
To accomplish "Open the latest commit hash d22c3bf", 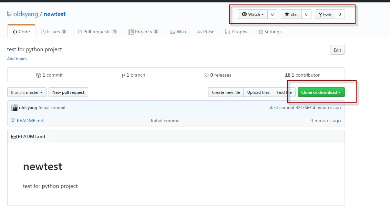I will [x=304, y=108].
